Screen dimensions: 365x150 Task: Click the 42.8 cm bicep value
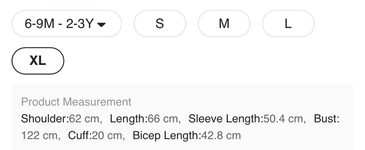[221, 135]
